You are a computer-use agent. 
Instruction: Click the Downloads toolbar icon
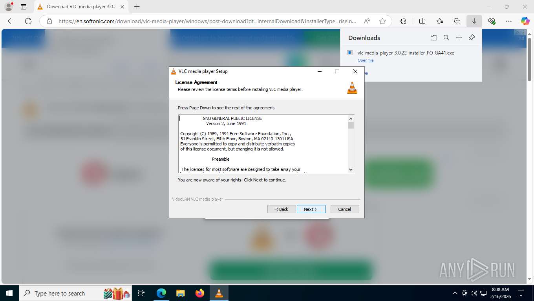click(x=474, y=22)
